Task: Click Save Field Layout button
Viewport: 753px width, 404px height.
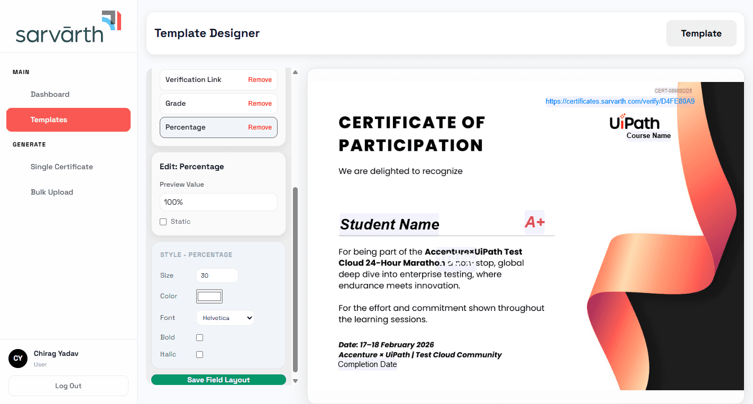Action: pyautogui.click(x=218, y=380)
